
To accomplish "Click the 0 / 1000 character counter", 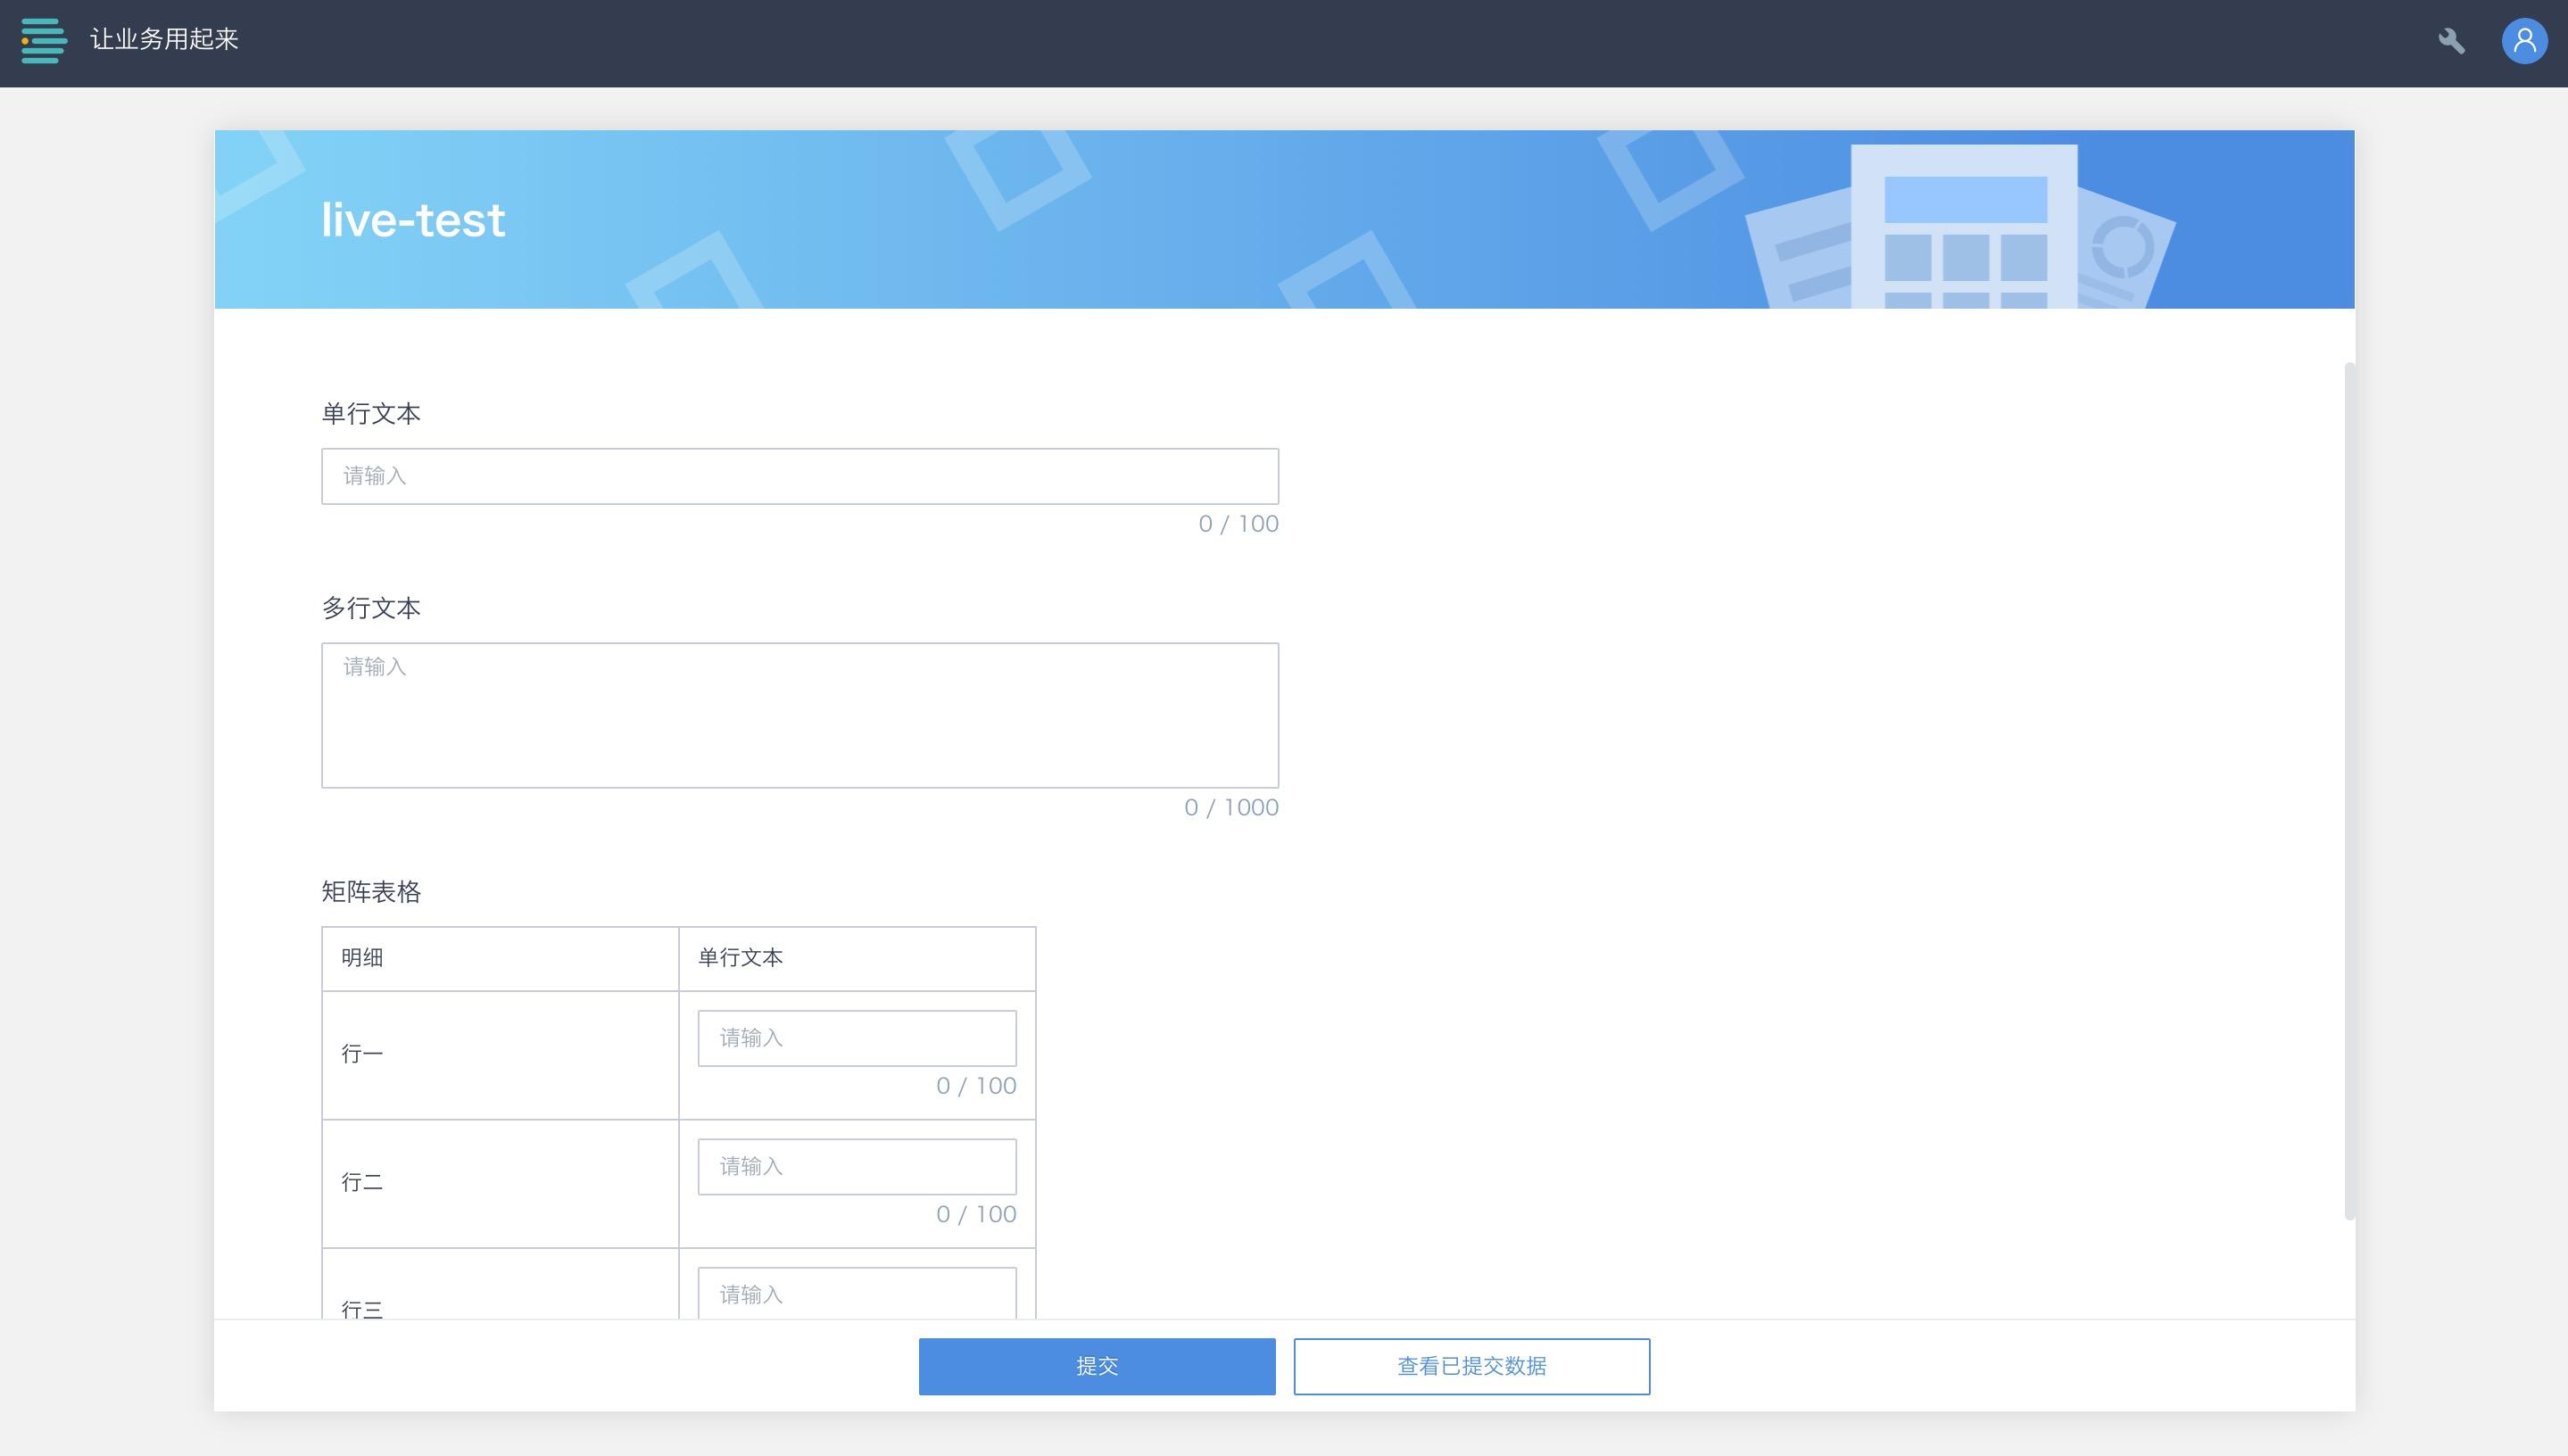I will [1231, 807].
